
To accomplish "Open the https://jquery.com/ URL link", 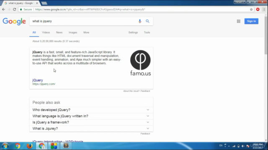I will [x=44, y=84].
